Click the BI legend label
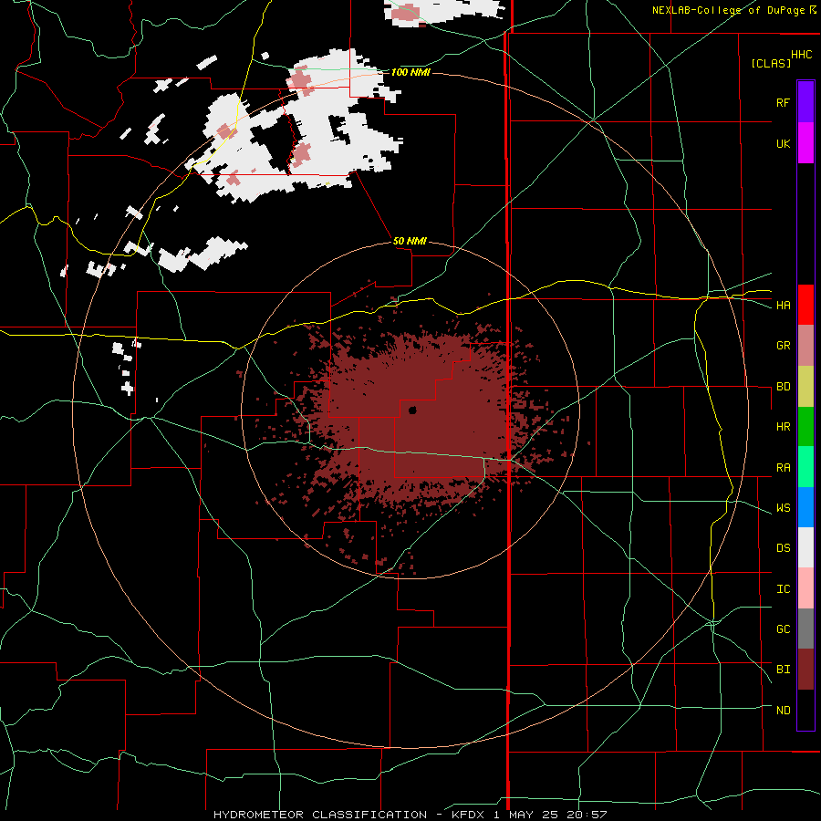The height and width of the screenshot is (821, 821). [x=783, y=670]
